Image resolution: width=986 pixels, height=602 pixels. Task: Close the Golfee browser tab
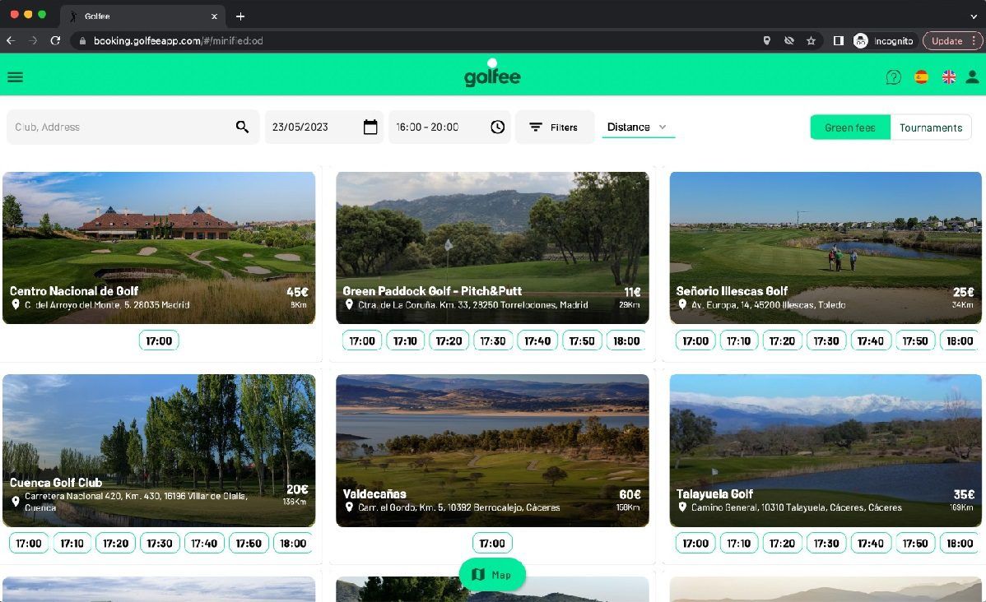coord(215,16)
